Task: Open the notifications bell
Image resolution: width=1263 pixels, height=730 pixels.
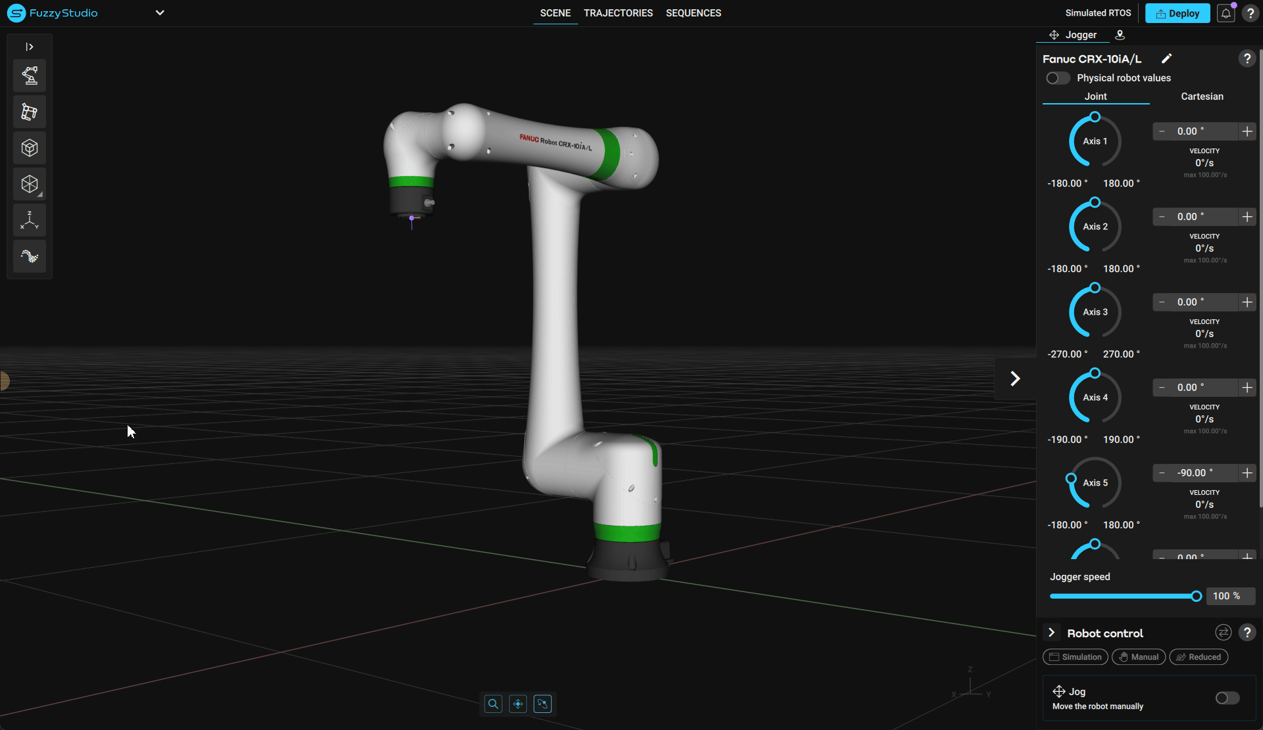Action: (x=1226, y=13)
